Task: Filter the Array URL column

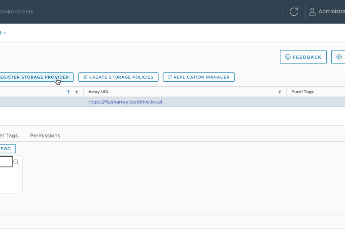Action: click(x=279, y=92)
